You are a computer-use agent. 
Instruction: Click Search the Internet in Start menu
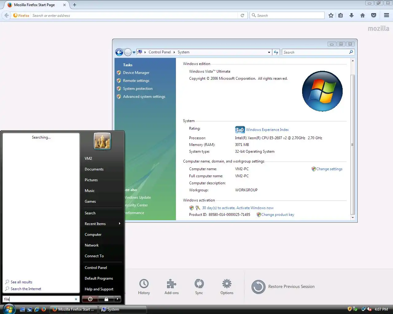point(26,289)
